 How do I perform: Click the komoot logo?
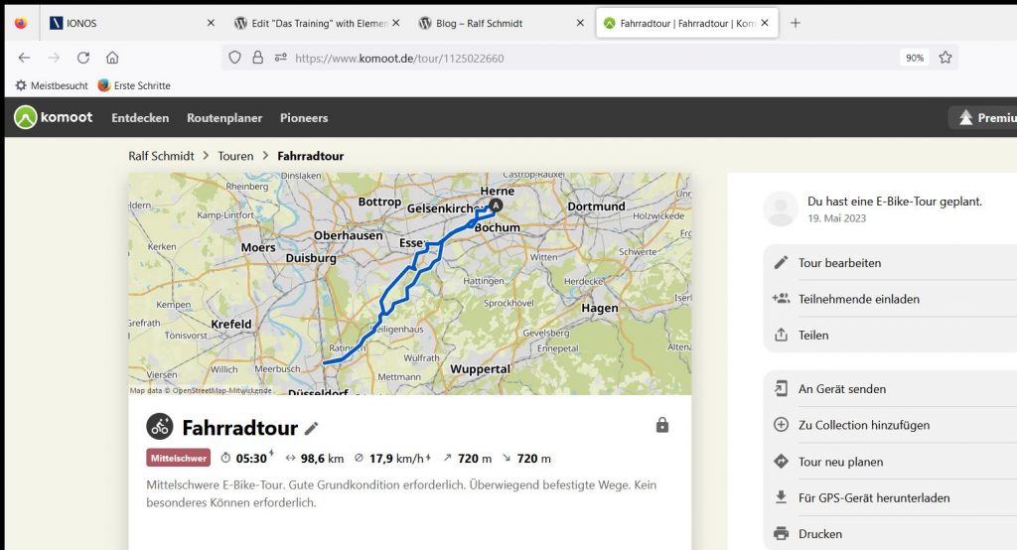(54, 117)
